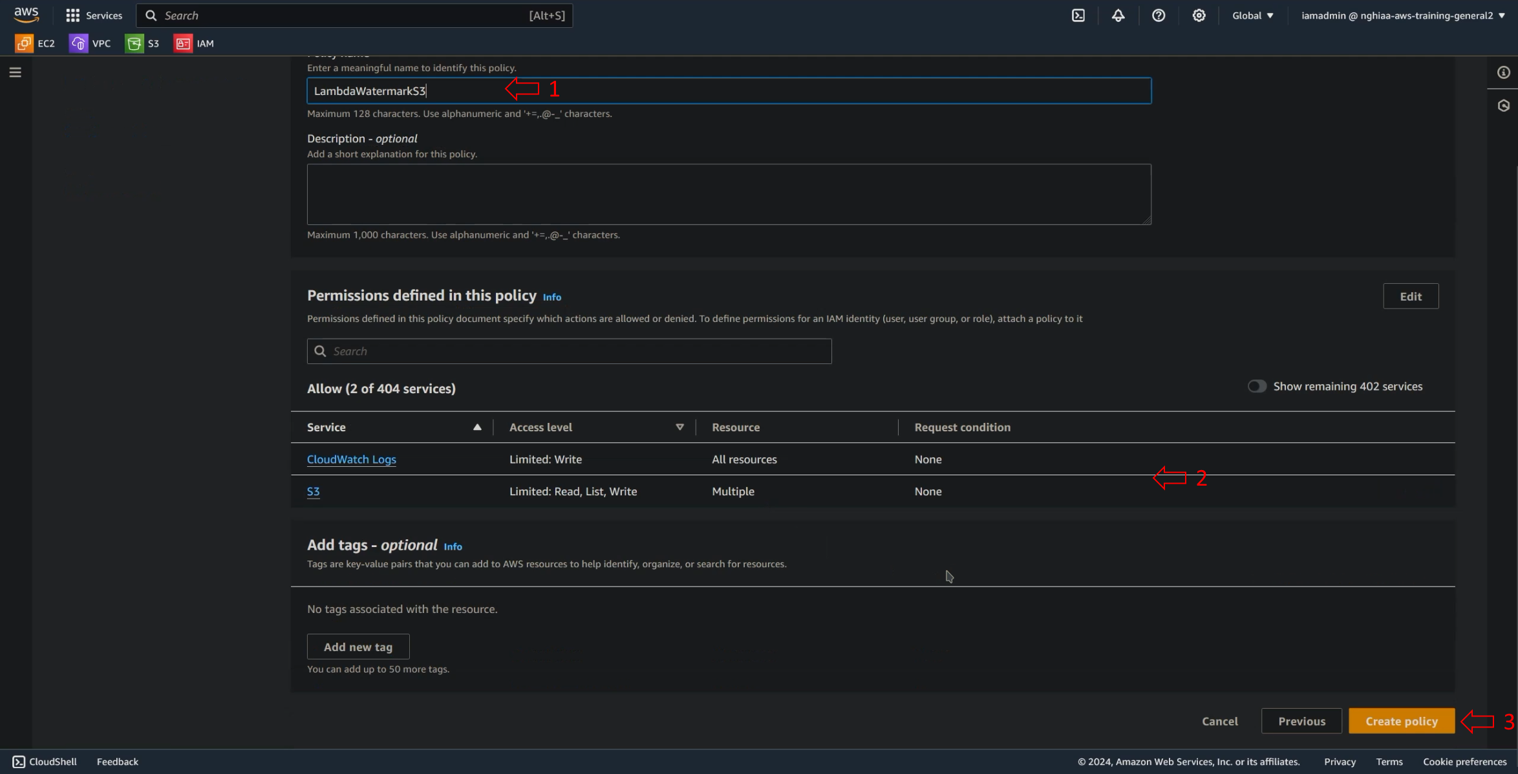Open IAM shortcut in favorites bar
This screenshot has height=774, width=1518.
tap(194, 43)
